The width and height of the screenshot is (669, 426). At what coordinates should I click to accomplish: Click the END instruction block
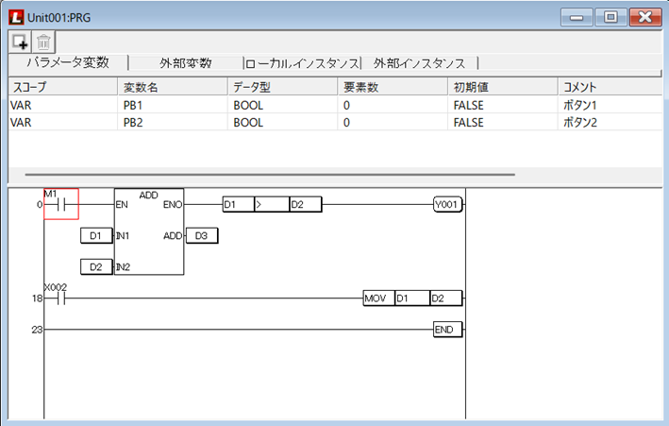(x=446, y=329)
